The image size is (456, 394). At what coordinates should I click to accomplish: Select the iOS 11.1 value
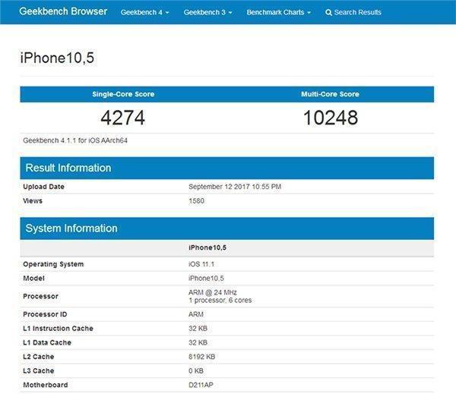(201, 264)
